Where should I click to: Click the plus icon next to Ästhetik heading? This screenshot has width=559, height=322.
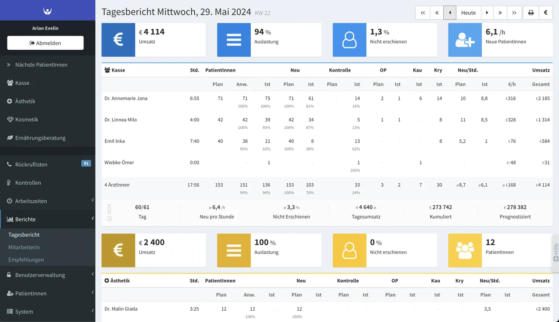click(x=107, y=281)
